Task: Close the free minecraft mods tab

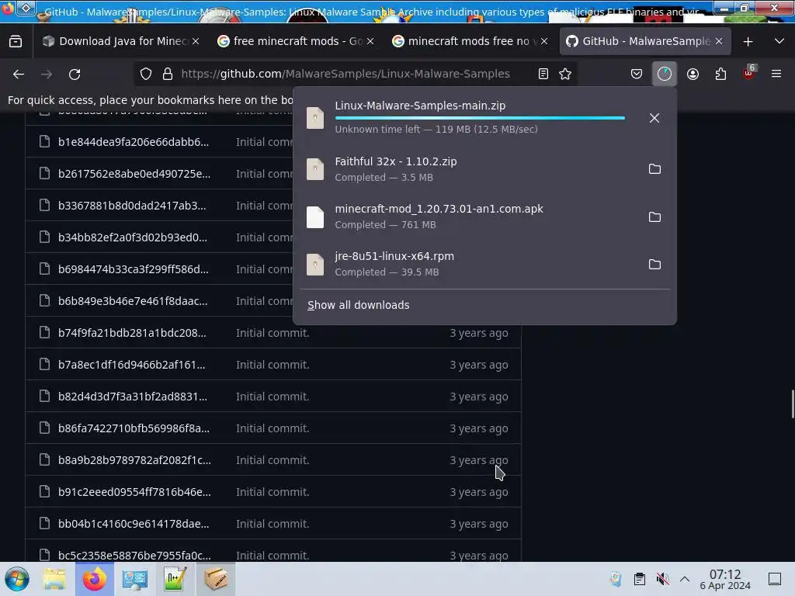Action: pos(370,41)
